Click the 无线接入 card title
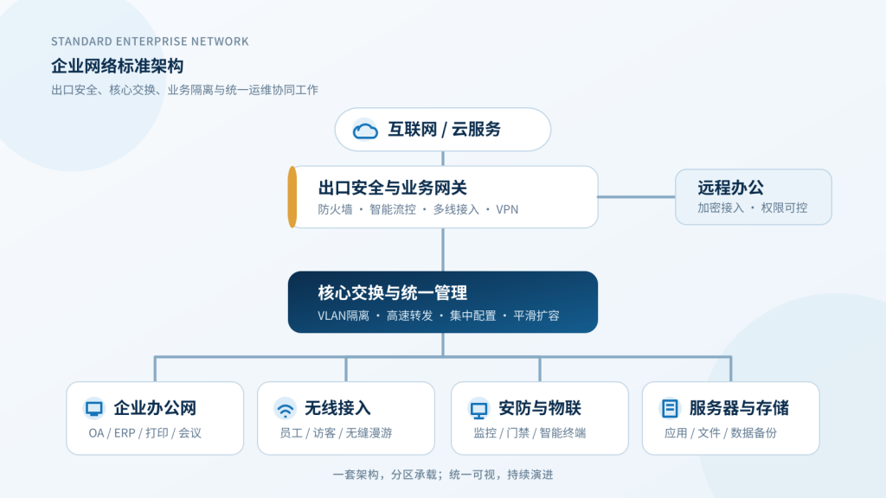The width and height of the screenshot is (886, 498). pyautogui.click(x=337, y=408)
